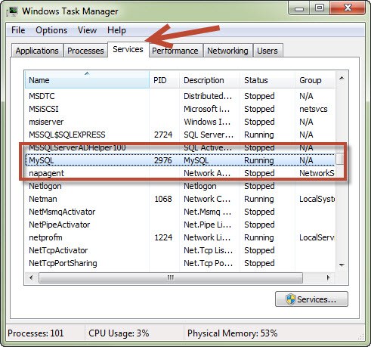Select the netprofm service row
Screen dimensions: 371x347
180,237
